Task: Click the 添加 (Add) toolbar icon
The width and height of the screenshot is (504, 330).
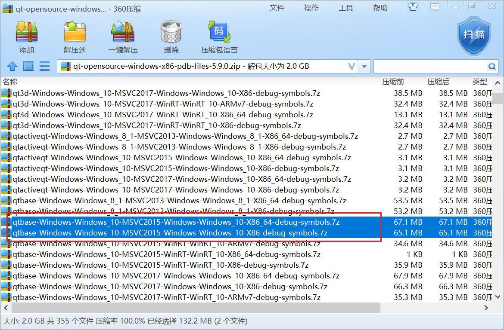Action: 27,32
